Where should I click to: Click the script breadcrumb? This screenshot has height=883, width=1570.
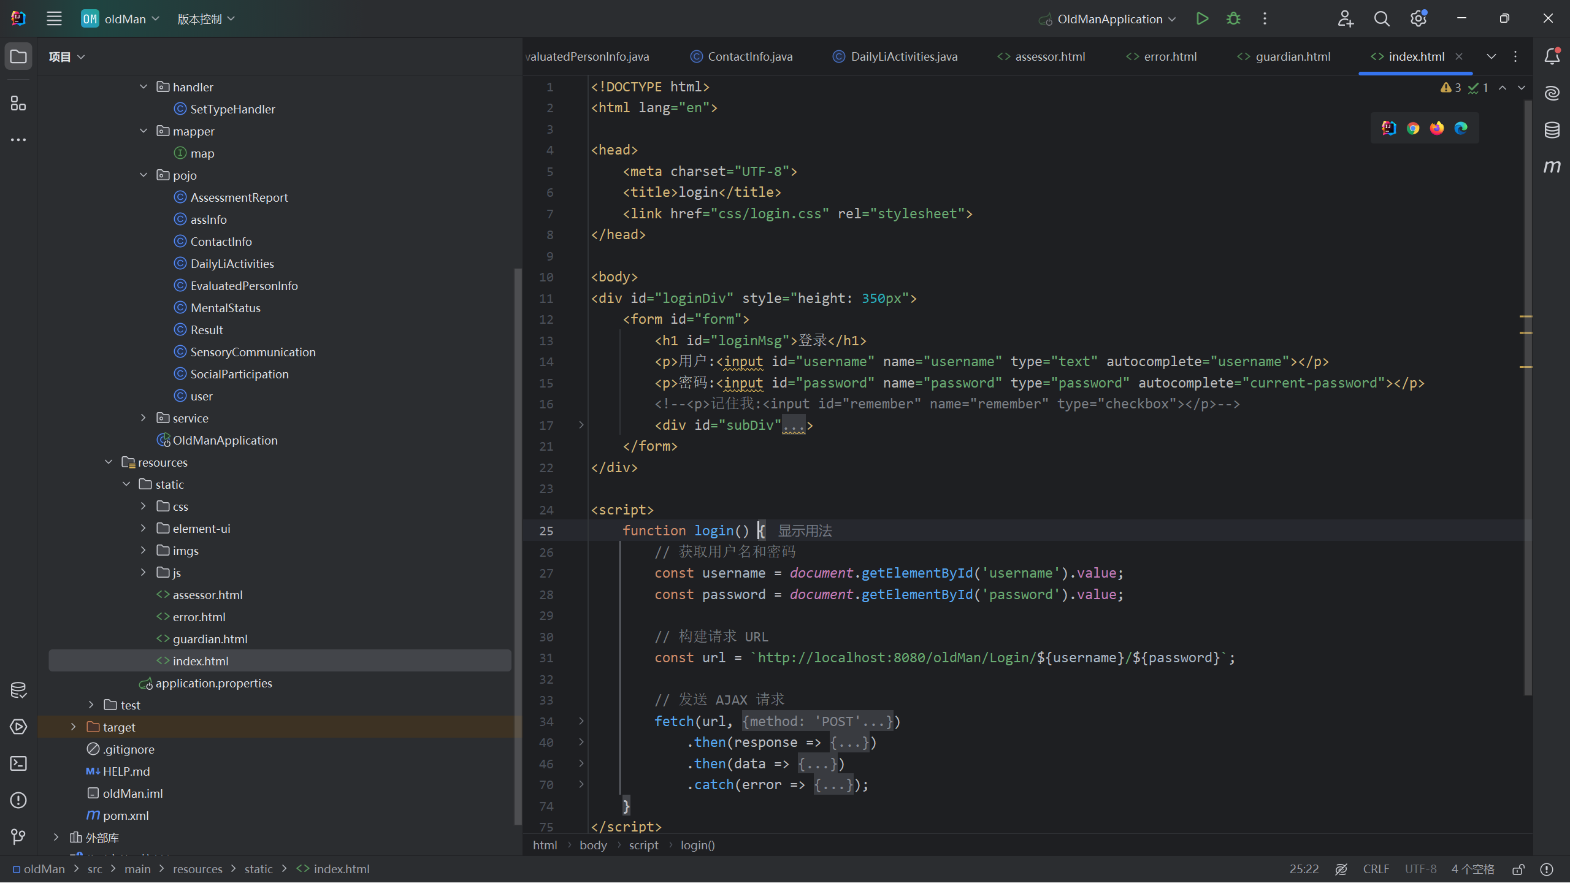(643, 845)
